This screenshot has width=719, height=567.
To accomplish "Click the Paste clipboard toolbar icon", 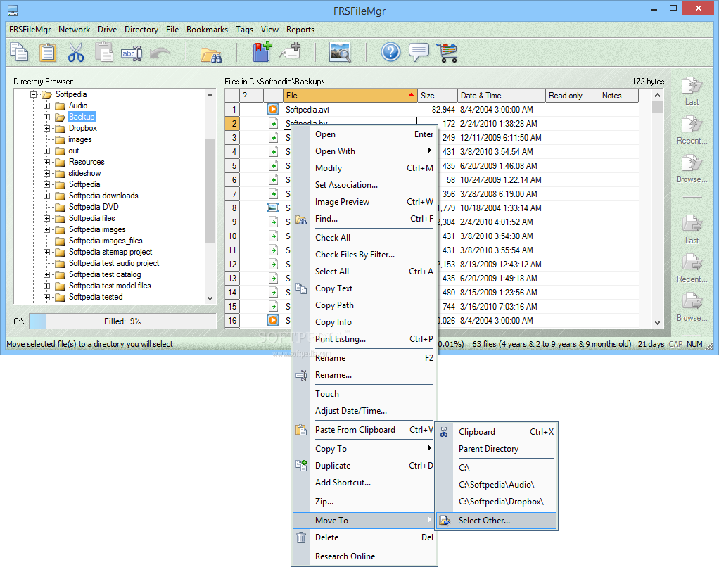I will pos(48,52).
